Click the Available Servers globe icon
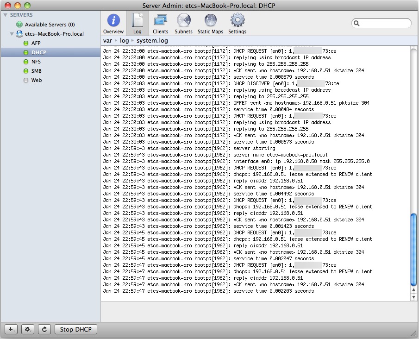 click(19, 25)
